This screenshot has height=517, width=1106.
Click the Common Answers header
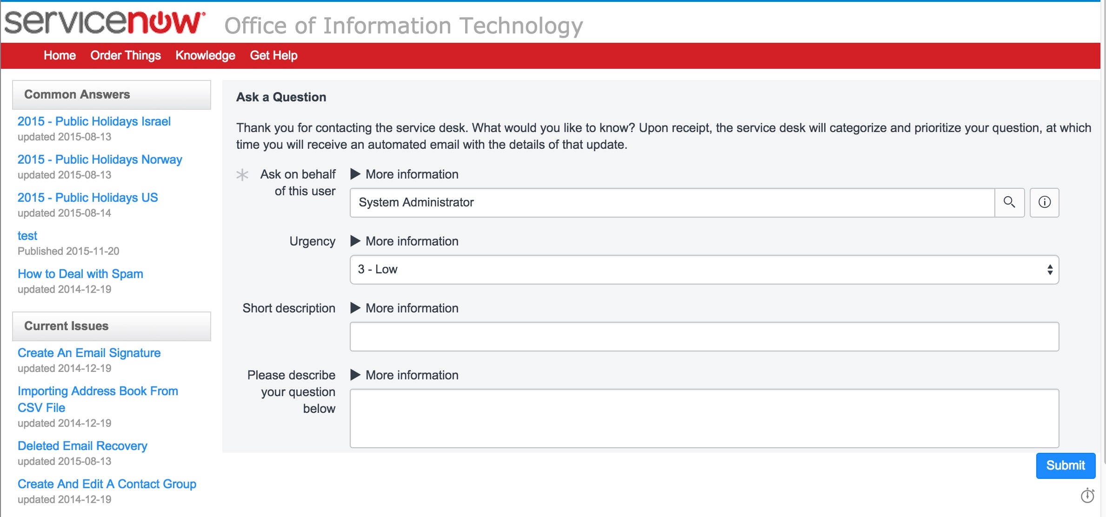click(x=112, y=95)
